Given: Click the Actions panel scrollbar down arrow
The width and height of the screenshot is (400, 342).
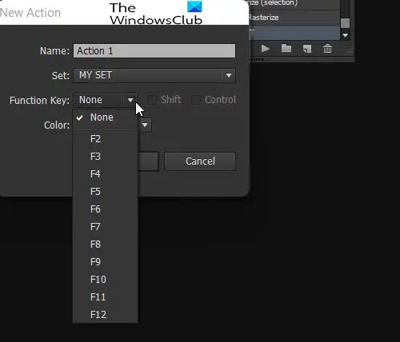Looking at the screenshot, I should [x=346, y=35].
